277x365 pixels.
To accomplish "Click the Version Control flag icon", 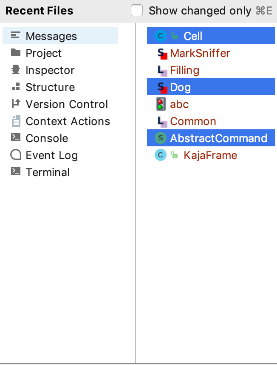I will [14, 104].
